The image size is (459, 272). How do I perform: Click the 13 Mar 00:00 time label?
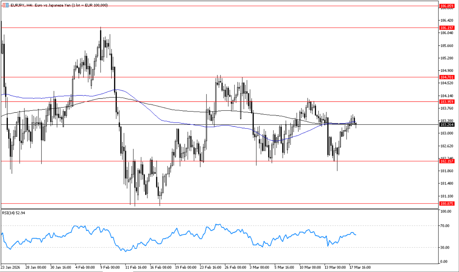point(335,267)
